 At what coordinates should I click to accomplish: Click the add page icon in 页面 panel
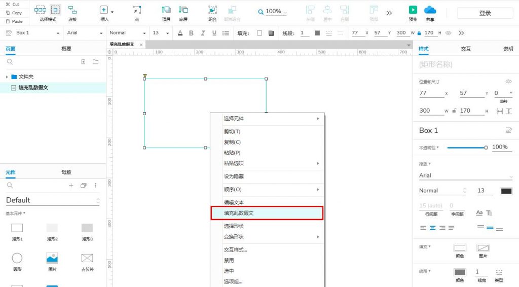(x=84, y=62)
